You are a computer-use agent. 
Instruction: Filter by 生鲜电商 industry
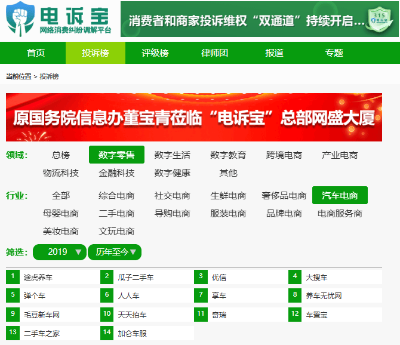(x=228, y=195)
